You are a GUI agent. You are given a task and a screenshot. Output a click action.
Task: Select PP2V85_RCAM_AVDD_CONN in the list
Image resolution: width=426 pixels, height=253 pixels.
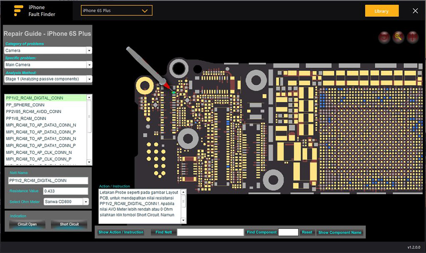[45, 111]
